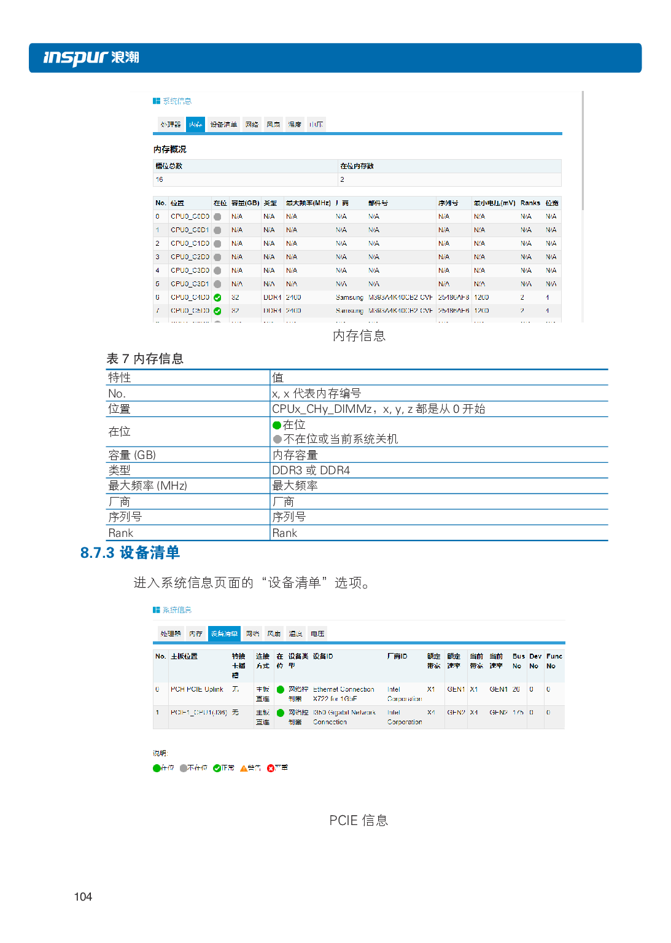This screenshot has width=671, height=943.
Task: Click the green presence dot in PCH PCIE Uplink row
Action: [x=281, y=689]
